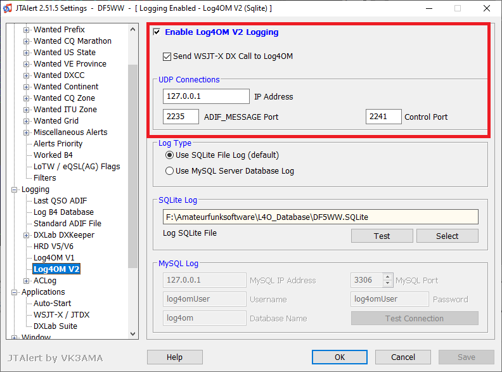Close the JTAlert Settings window
Screen dimensions: 502x372
coord(487,8)
